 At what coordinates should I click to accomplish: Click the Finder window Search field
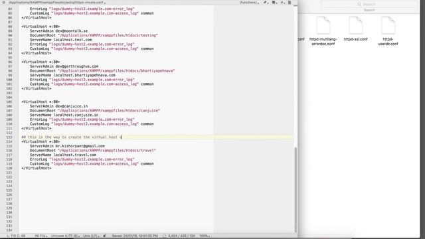[x=369, y=4]
